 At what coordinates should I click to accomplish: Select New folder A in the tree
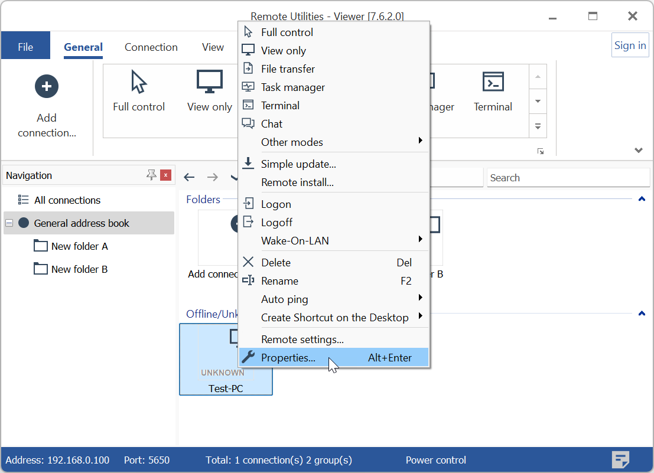pos(79,246)
